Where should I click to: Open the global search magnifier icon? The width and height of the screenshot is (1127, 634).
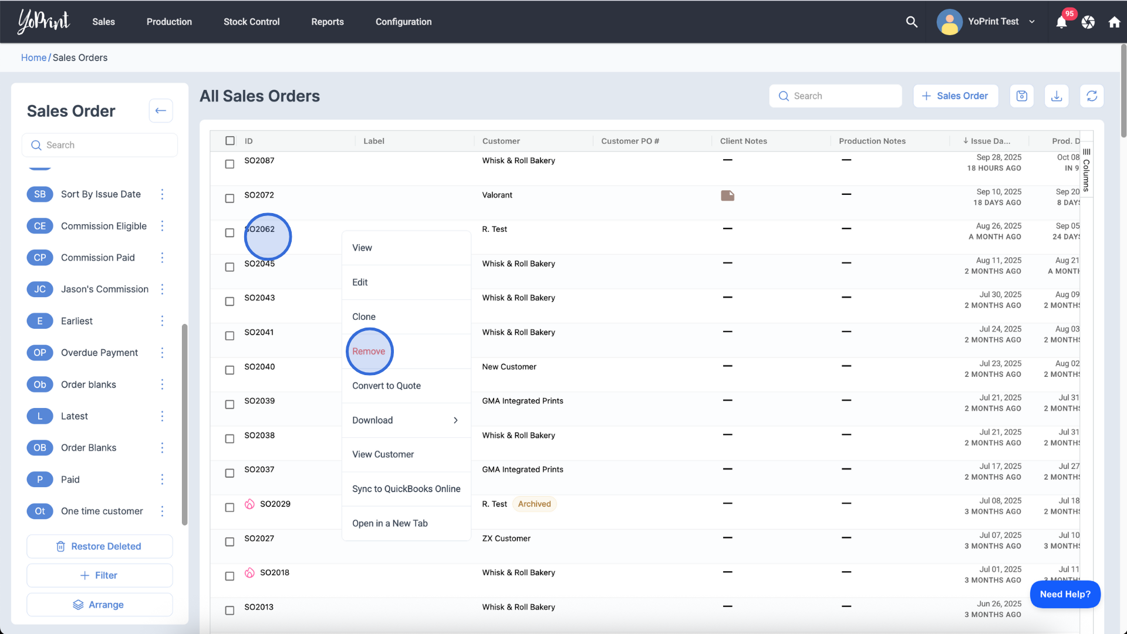(912, 22)
